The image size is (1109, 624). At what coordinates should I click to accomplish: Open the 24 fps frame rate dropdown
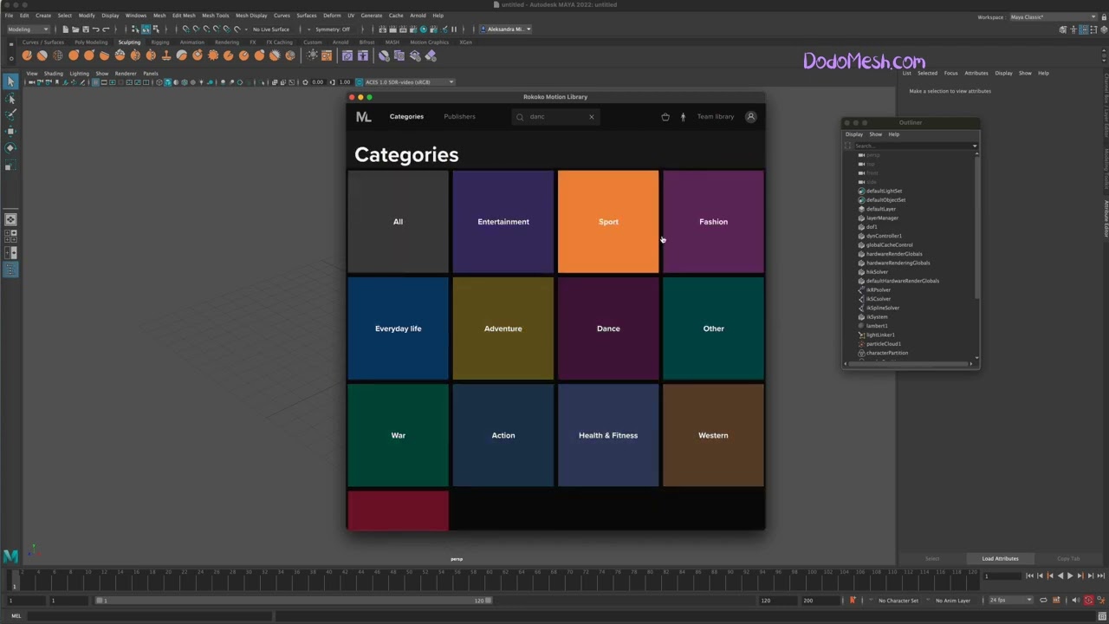click(x=1011, y=600)
